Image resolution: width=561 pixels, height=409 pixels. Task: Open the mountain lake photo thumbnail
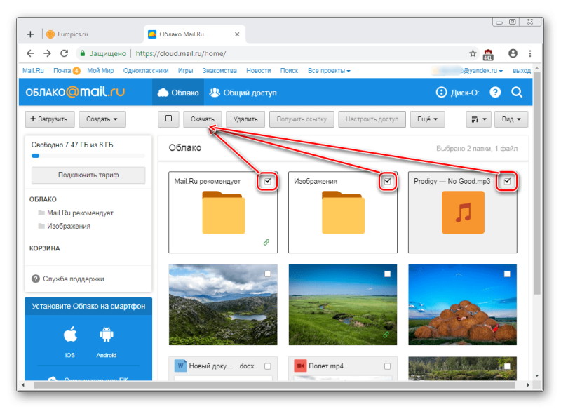pyautogui.click(x=223, y=304)
